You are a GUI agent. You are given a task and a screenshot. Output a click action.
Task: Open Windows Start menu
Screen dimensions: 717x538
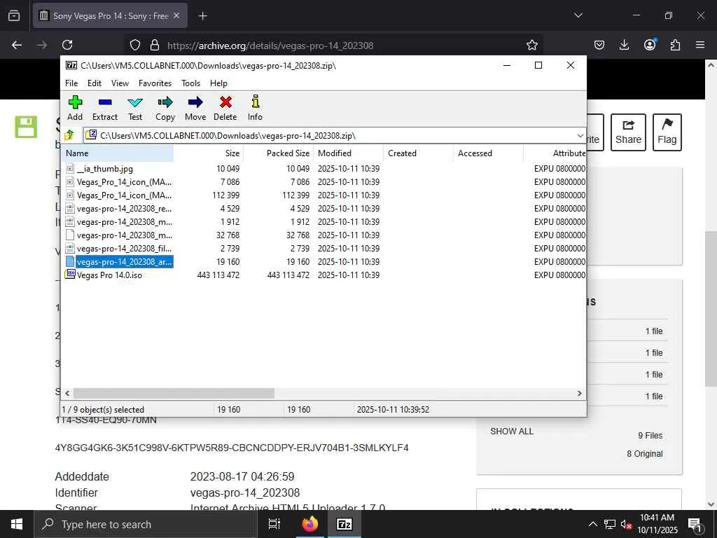[17, 524]
